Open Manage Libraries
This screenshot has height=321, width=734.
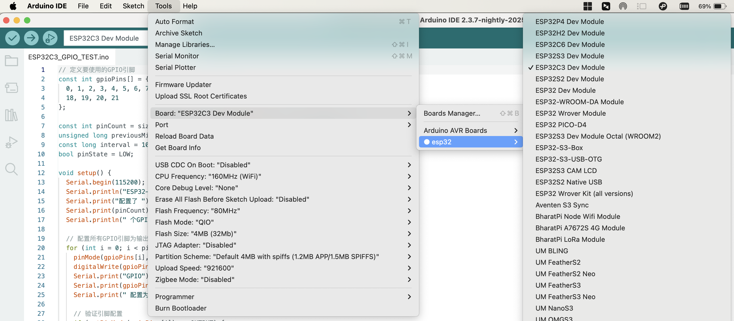283,45
